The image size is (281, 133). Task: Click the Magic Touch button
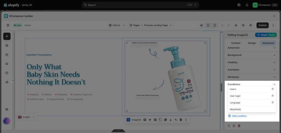tap(266, 35)
